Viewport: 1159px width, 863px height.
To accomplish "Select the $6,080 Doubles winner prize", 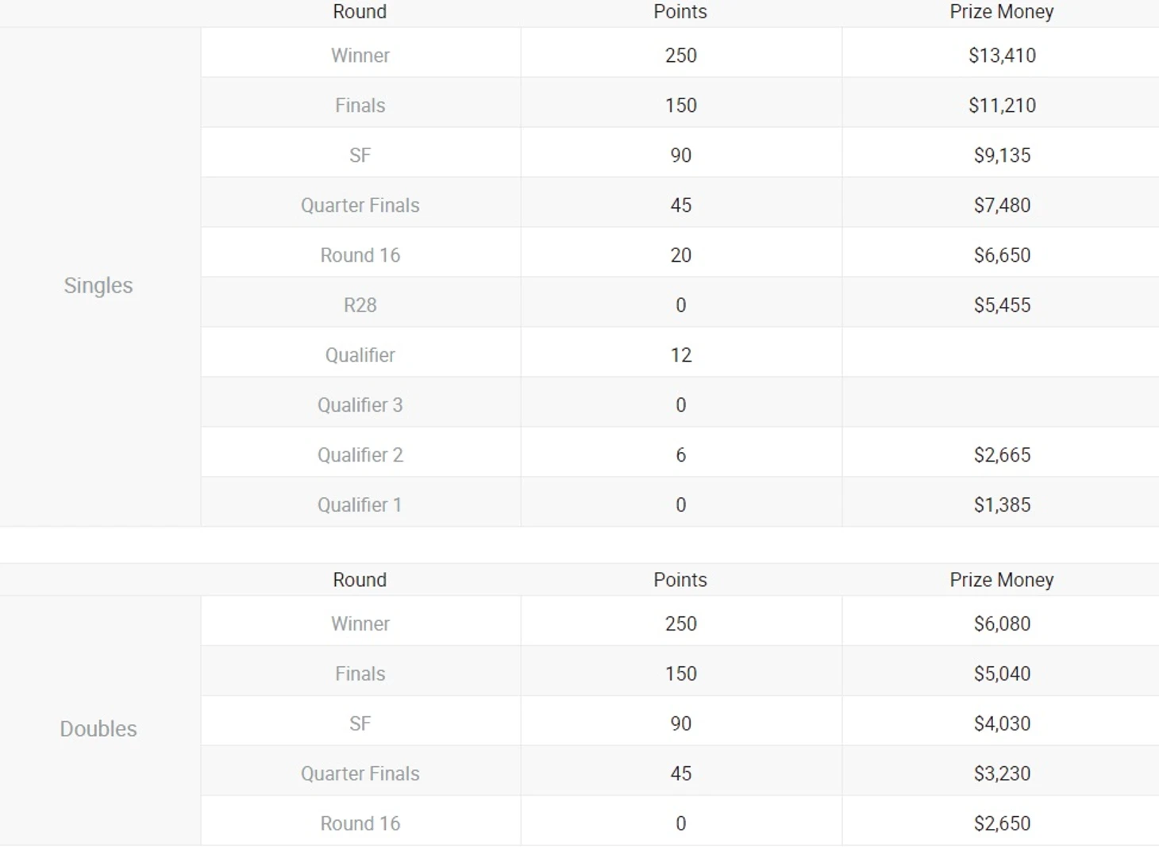I will click(x=1002, y=624).
